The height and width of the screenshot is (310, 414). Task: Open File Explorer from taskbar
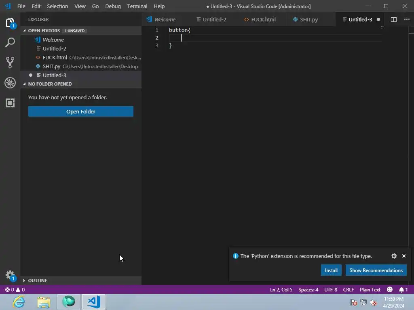pyautogui.click(x=44, y=302)
